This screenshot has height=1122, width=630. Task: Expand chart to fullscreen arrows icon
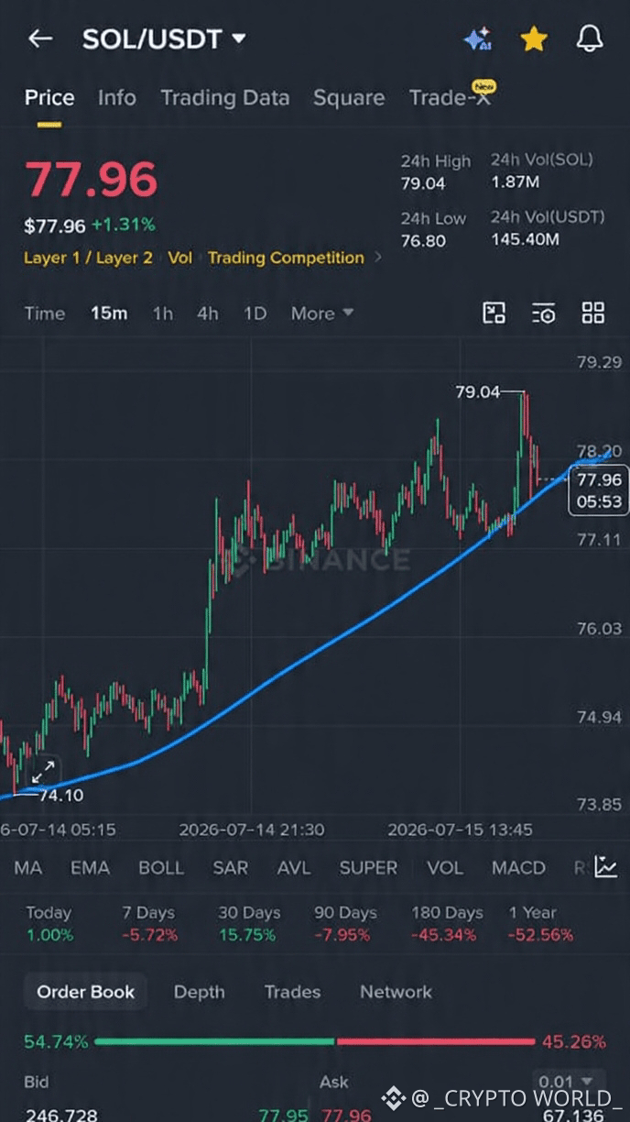(43, 772)
